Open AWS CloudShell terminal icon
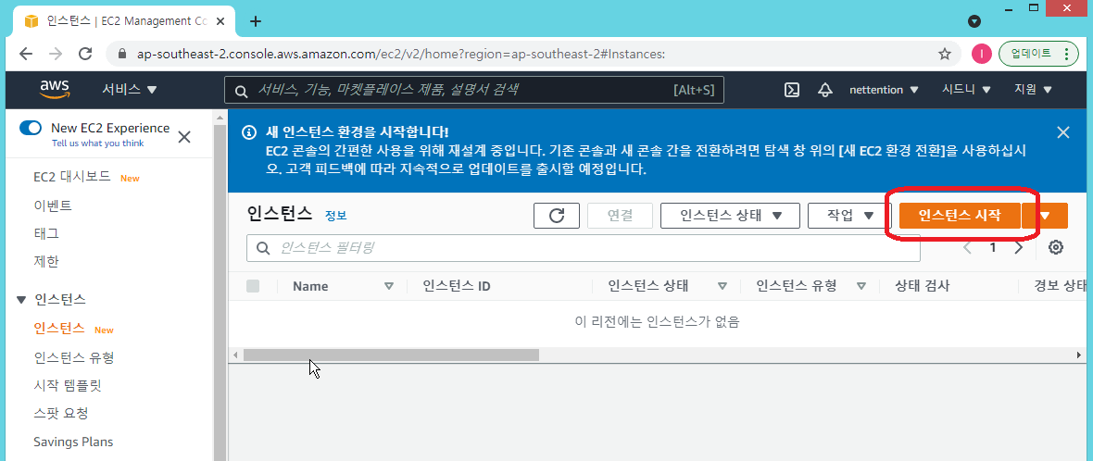 (792, 90)
